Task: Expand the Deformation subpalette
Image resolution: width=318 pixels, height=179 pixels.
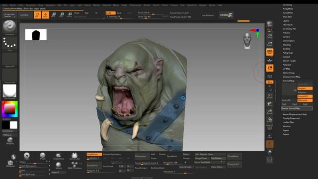Action: [x=289, y=41]
